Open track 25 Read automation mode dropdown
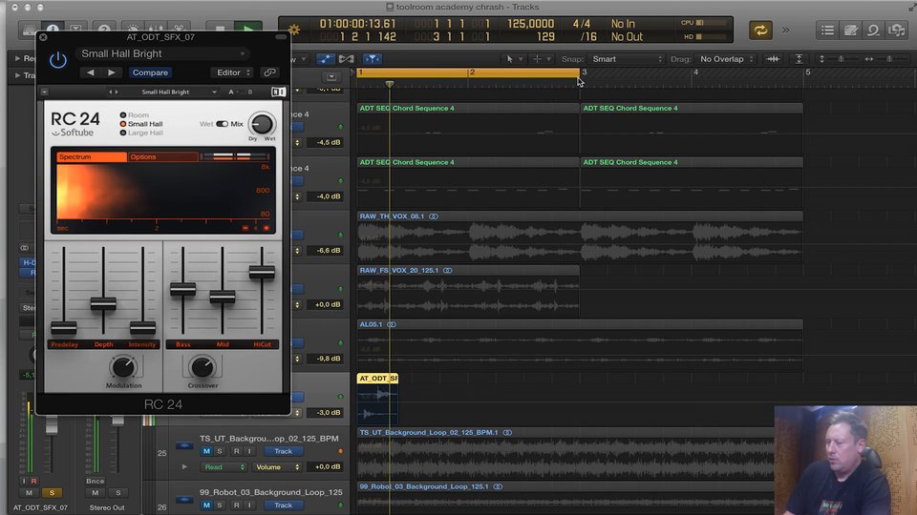917x515 pixels. pyautogui.click(x=224, y=467)
